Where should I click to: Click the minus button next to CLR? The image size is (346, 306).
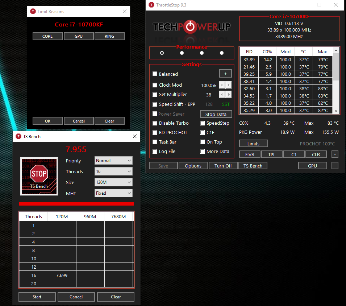[335, 154]
